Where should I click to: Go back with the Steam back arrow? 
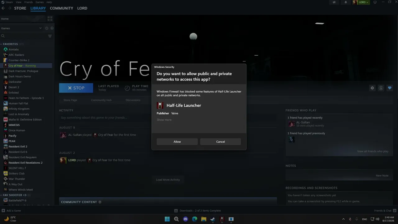(x=3, y=8)
